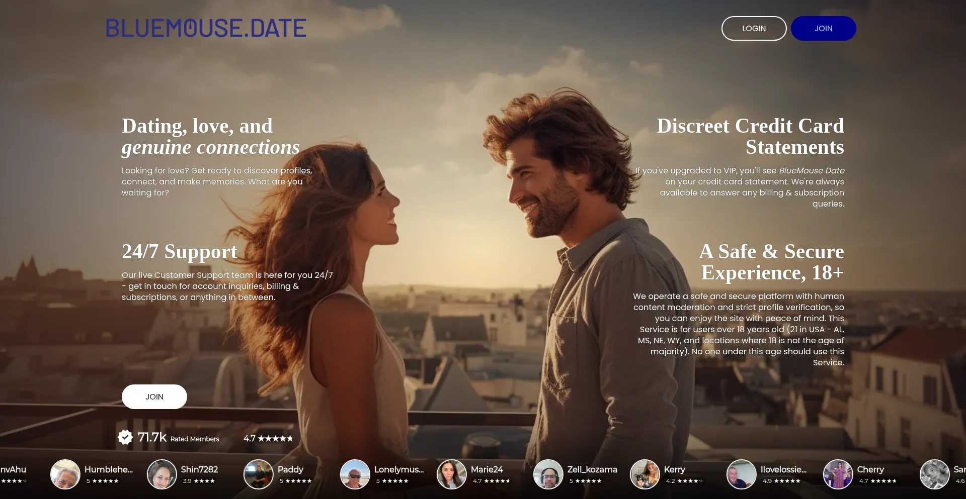Click the italic BlueMouse Date text
966x499 pixels.
tap(812, 171)
